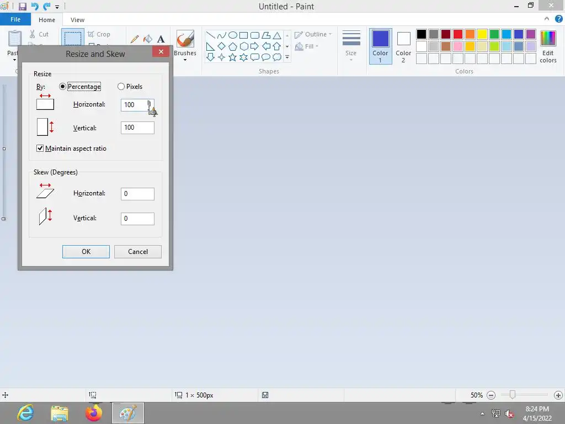
Task: Choose the Rounded rectangle shape
Action: [x=255, y=35]
